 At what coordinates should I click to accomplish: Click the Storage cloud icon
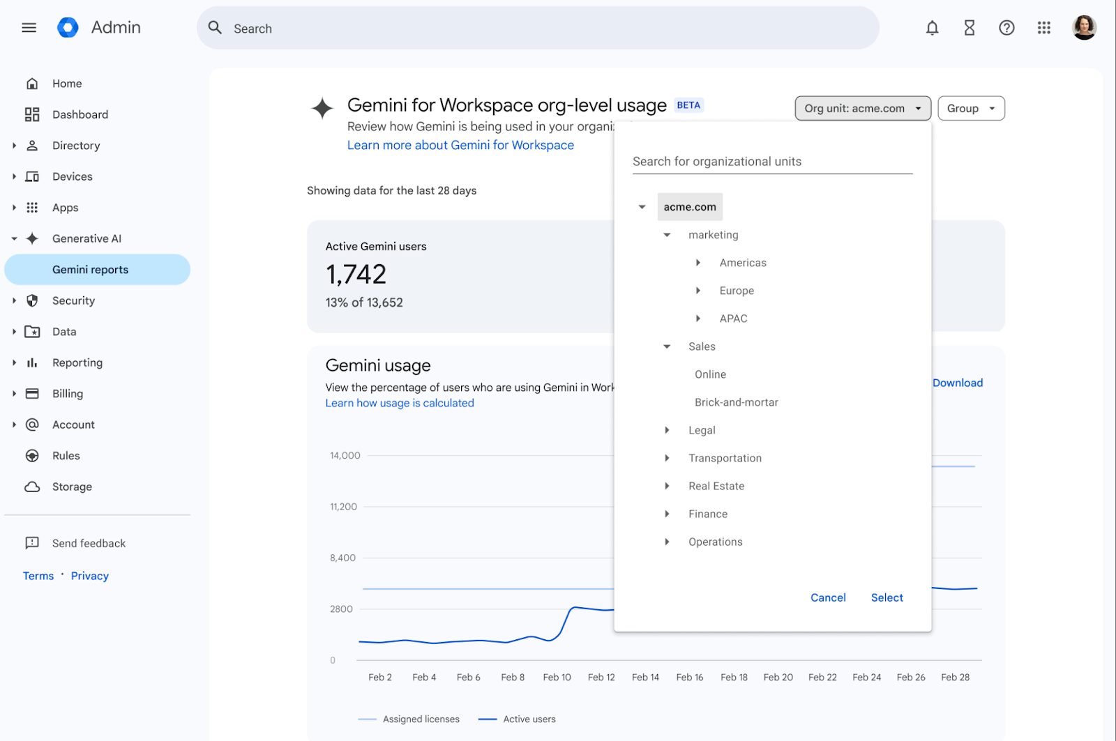[x=32, y=487]
